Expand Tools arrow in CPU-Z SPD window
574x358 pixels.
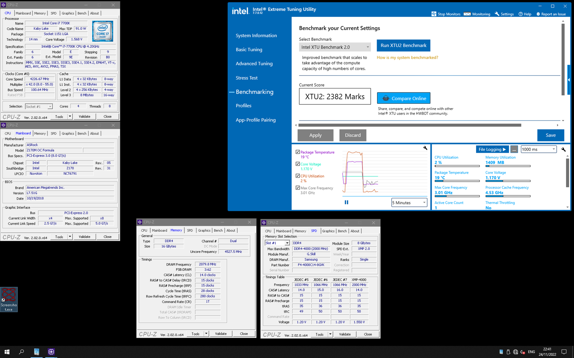pos(330,334)
